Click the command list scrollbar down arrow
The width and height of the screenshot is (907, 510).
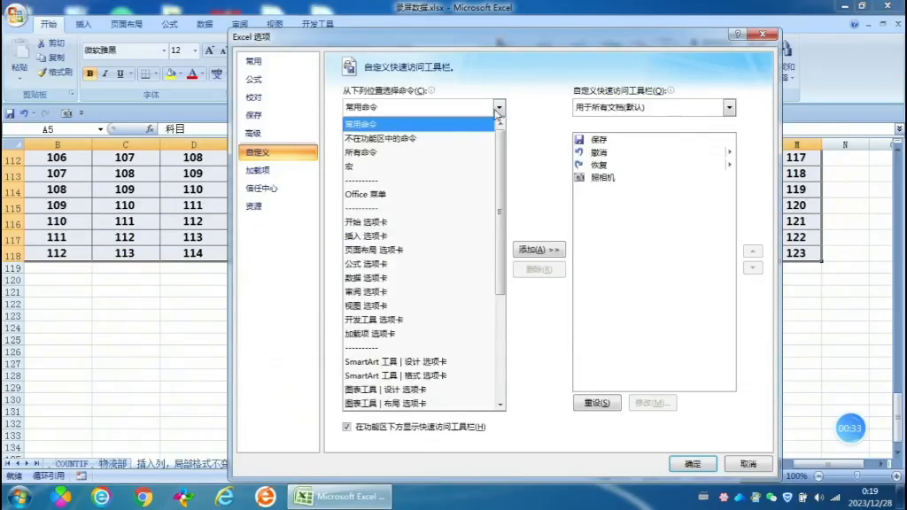tap(500, 405)
